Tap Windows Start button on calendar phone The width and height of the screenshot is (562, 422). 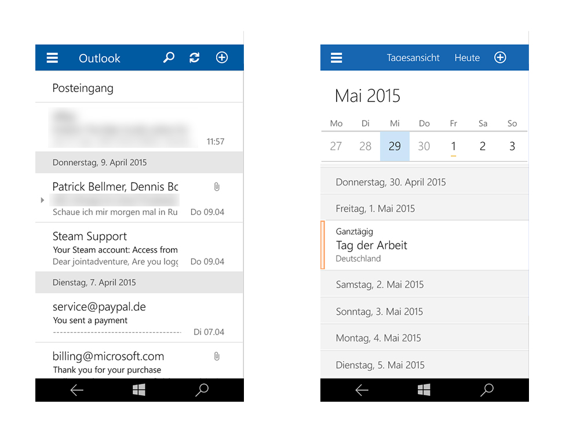[x=424, y=390]
